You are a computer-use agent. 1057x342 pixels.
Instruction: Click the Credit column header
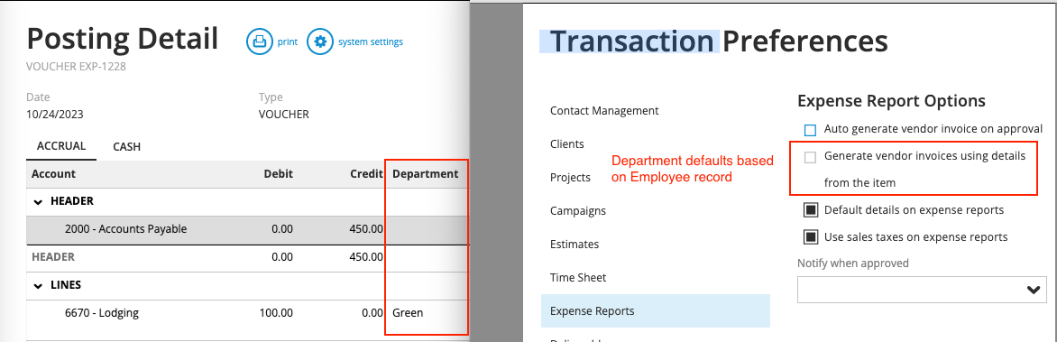[366, 174]
